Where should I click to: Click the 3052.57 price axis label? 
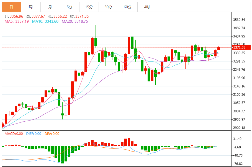[x=239, y=103]
